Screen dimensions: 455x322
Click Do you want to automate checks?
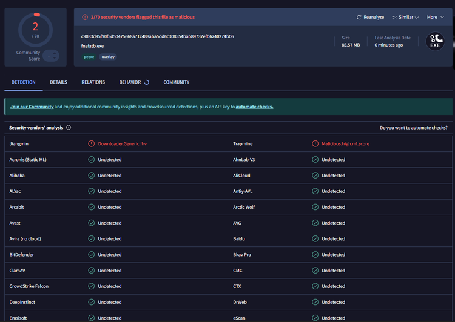(414, 128)
